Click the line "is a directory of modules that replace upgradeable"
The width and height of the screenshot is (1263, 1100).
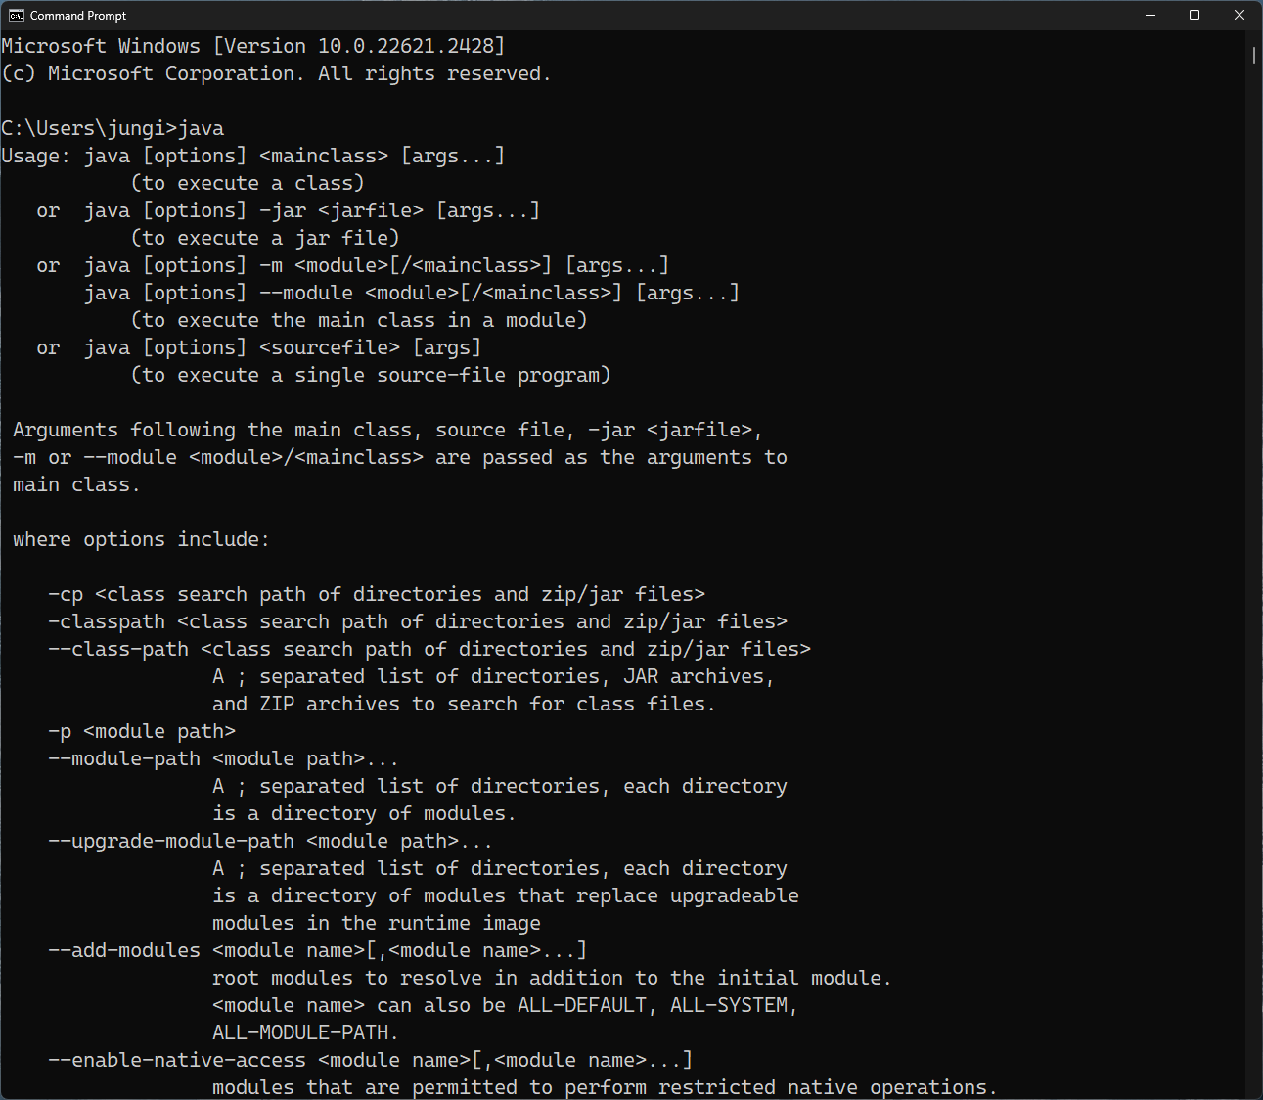click(506, 895)
